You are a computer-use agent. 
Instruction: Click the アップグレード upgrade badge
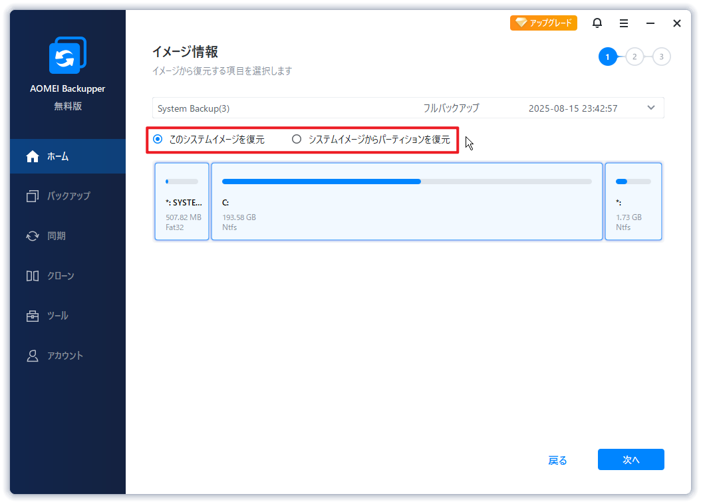click(543, 22)
